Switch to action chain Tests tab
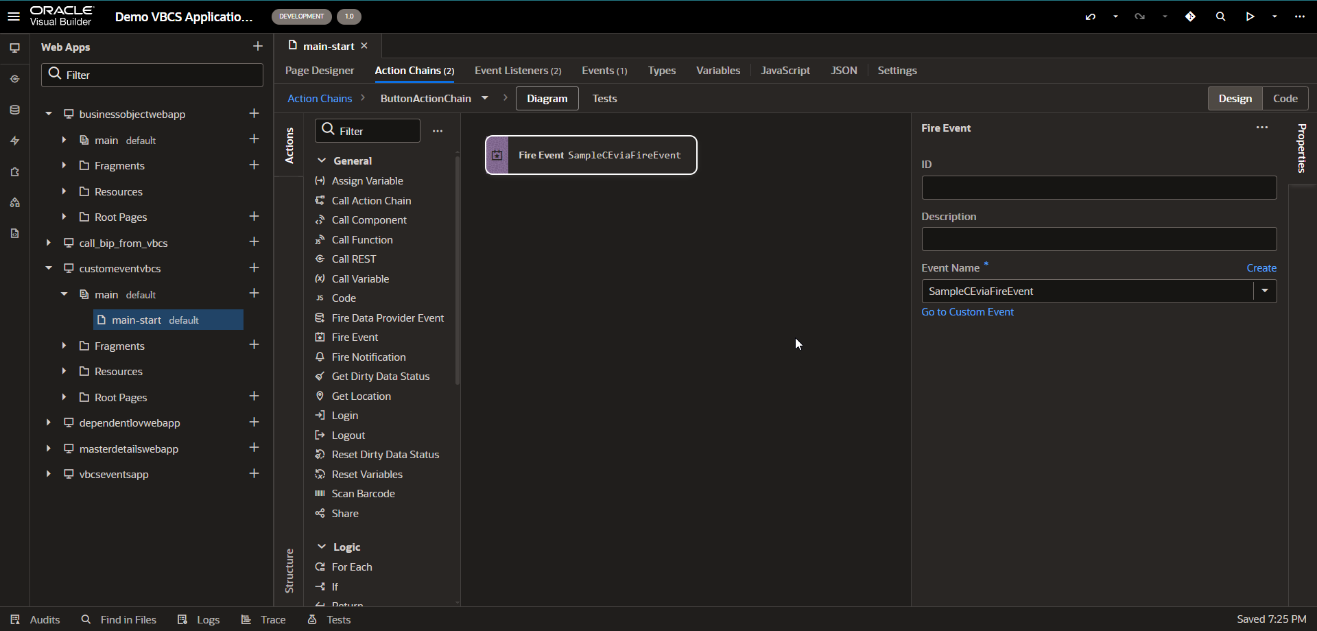The image size is (1317, 631). coord(604,99)
